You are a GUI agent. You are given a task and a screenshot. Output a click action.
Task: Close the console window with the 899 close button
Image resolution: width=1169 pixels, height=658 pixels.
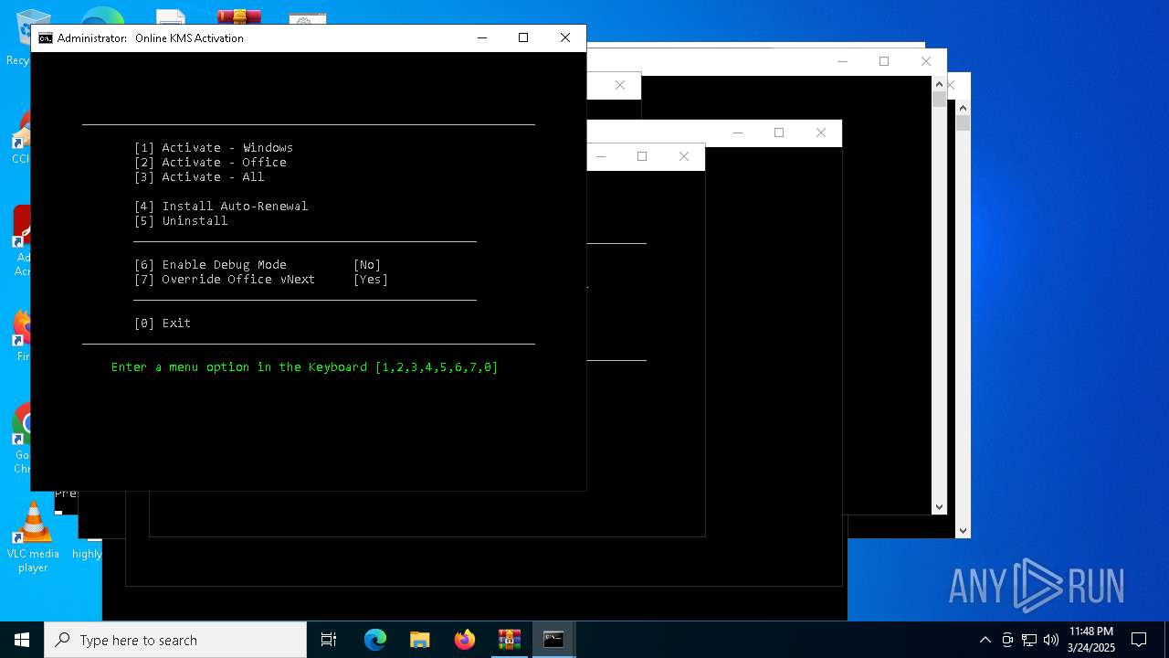(821, 133)
